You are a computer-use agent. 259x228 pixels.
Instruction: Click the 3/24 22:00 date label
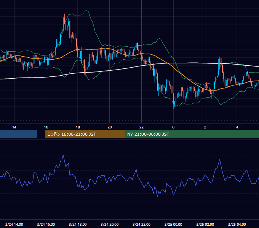[x=141, y=224]
